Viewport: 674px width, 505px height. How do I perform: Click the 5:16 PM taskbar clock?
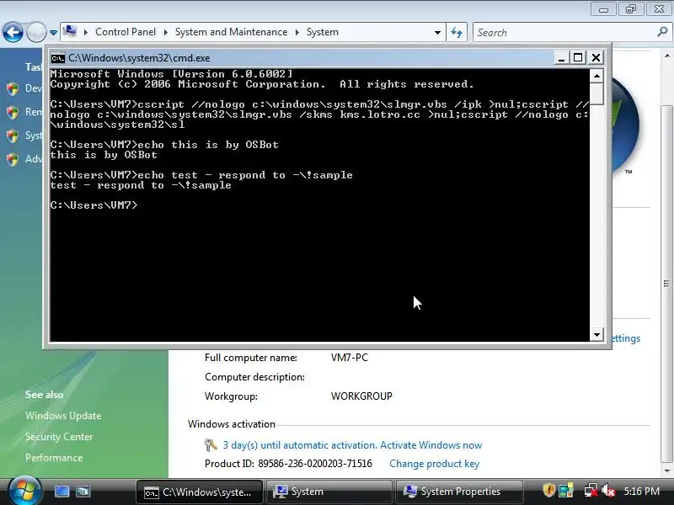tap(642, 492)
